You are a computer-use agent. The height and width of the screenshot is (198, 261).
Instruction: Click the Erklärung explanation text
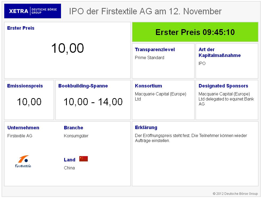coord(191,138)
